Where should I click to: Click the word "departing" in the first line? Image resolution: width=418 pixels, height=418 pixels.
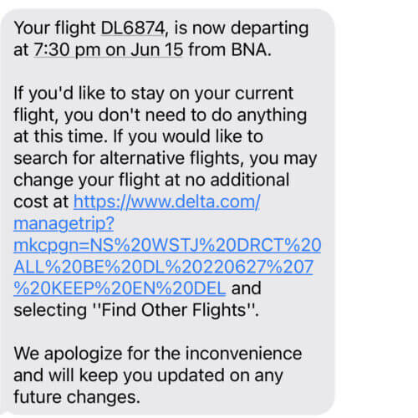pos(269,28)
